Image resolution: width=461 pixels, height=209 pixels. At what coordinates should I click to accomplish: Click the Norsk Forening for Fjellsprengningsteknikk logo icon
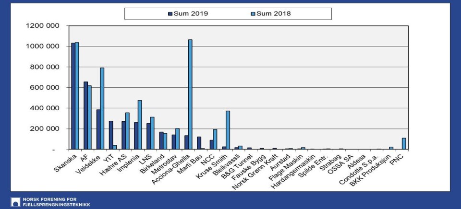pyautogui.click(x=15, y=202)
